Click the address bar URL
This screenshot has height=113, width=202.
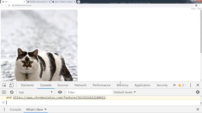tap(23, 5)
